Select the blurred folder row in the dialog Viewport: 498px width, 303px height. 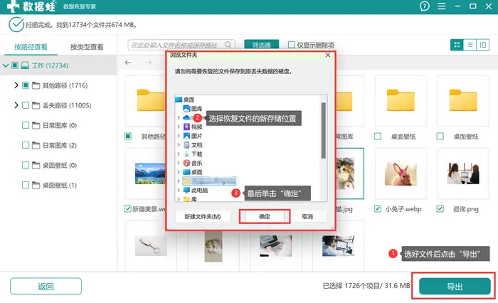click(209, 181)
